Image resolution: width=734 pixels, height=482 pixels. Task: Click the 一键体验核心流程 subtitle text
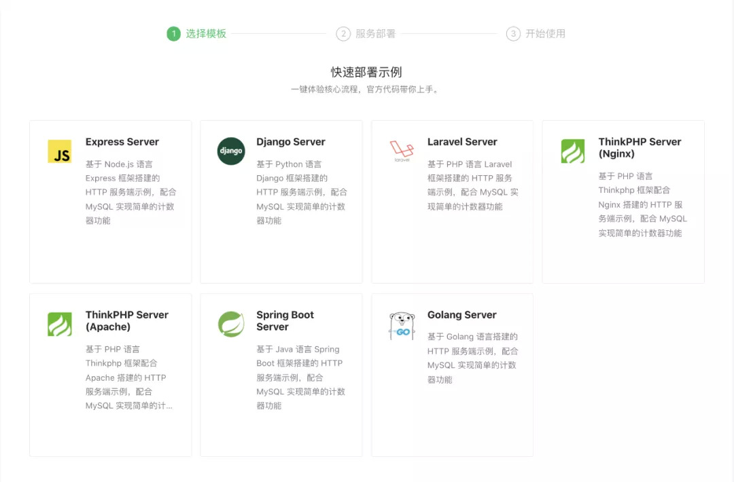366,90
